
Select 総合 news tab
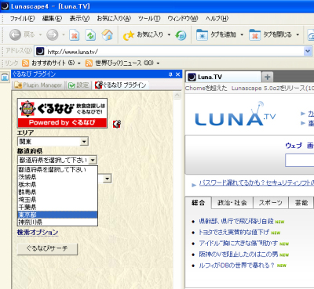point(198,203)
